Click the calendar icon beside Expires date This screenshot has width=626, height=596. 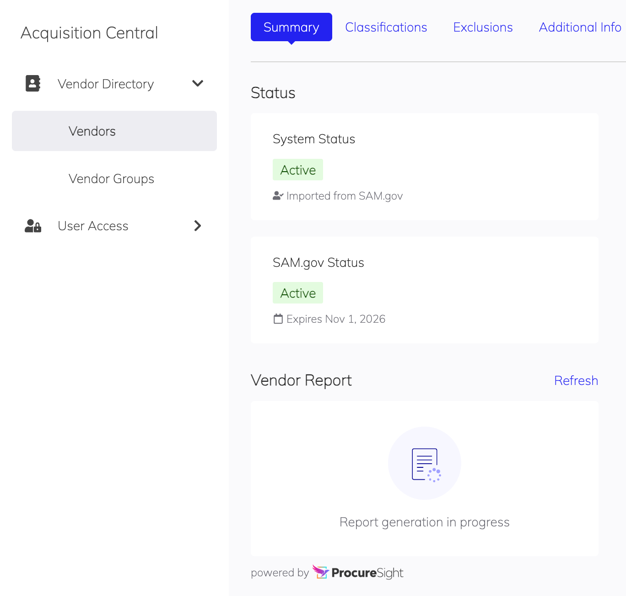click(278, 319)
